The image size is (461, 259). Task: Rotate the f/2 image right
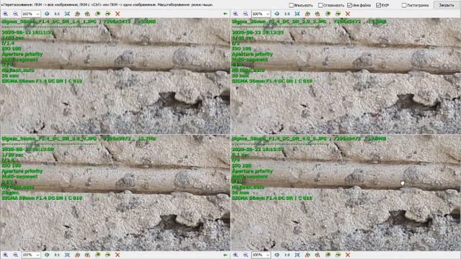(x=318, y=14)
